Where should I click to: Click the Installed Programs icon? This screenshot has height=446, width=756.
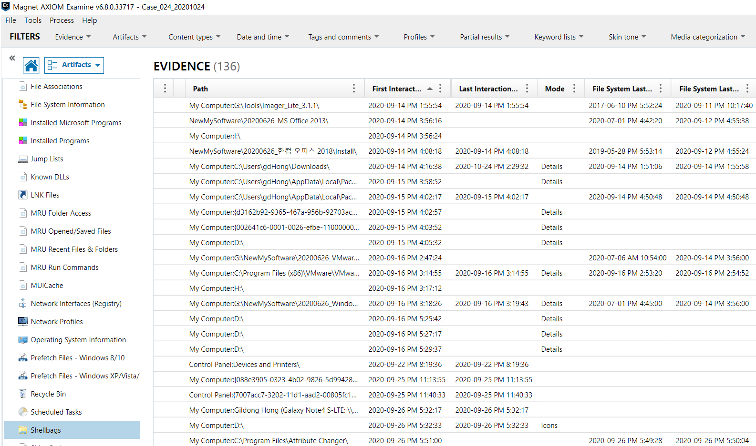point(23,140)
